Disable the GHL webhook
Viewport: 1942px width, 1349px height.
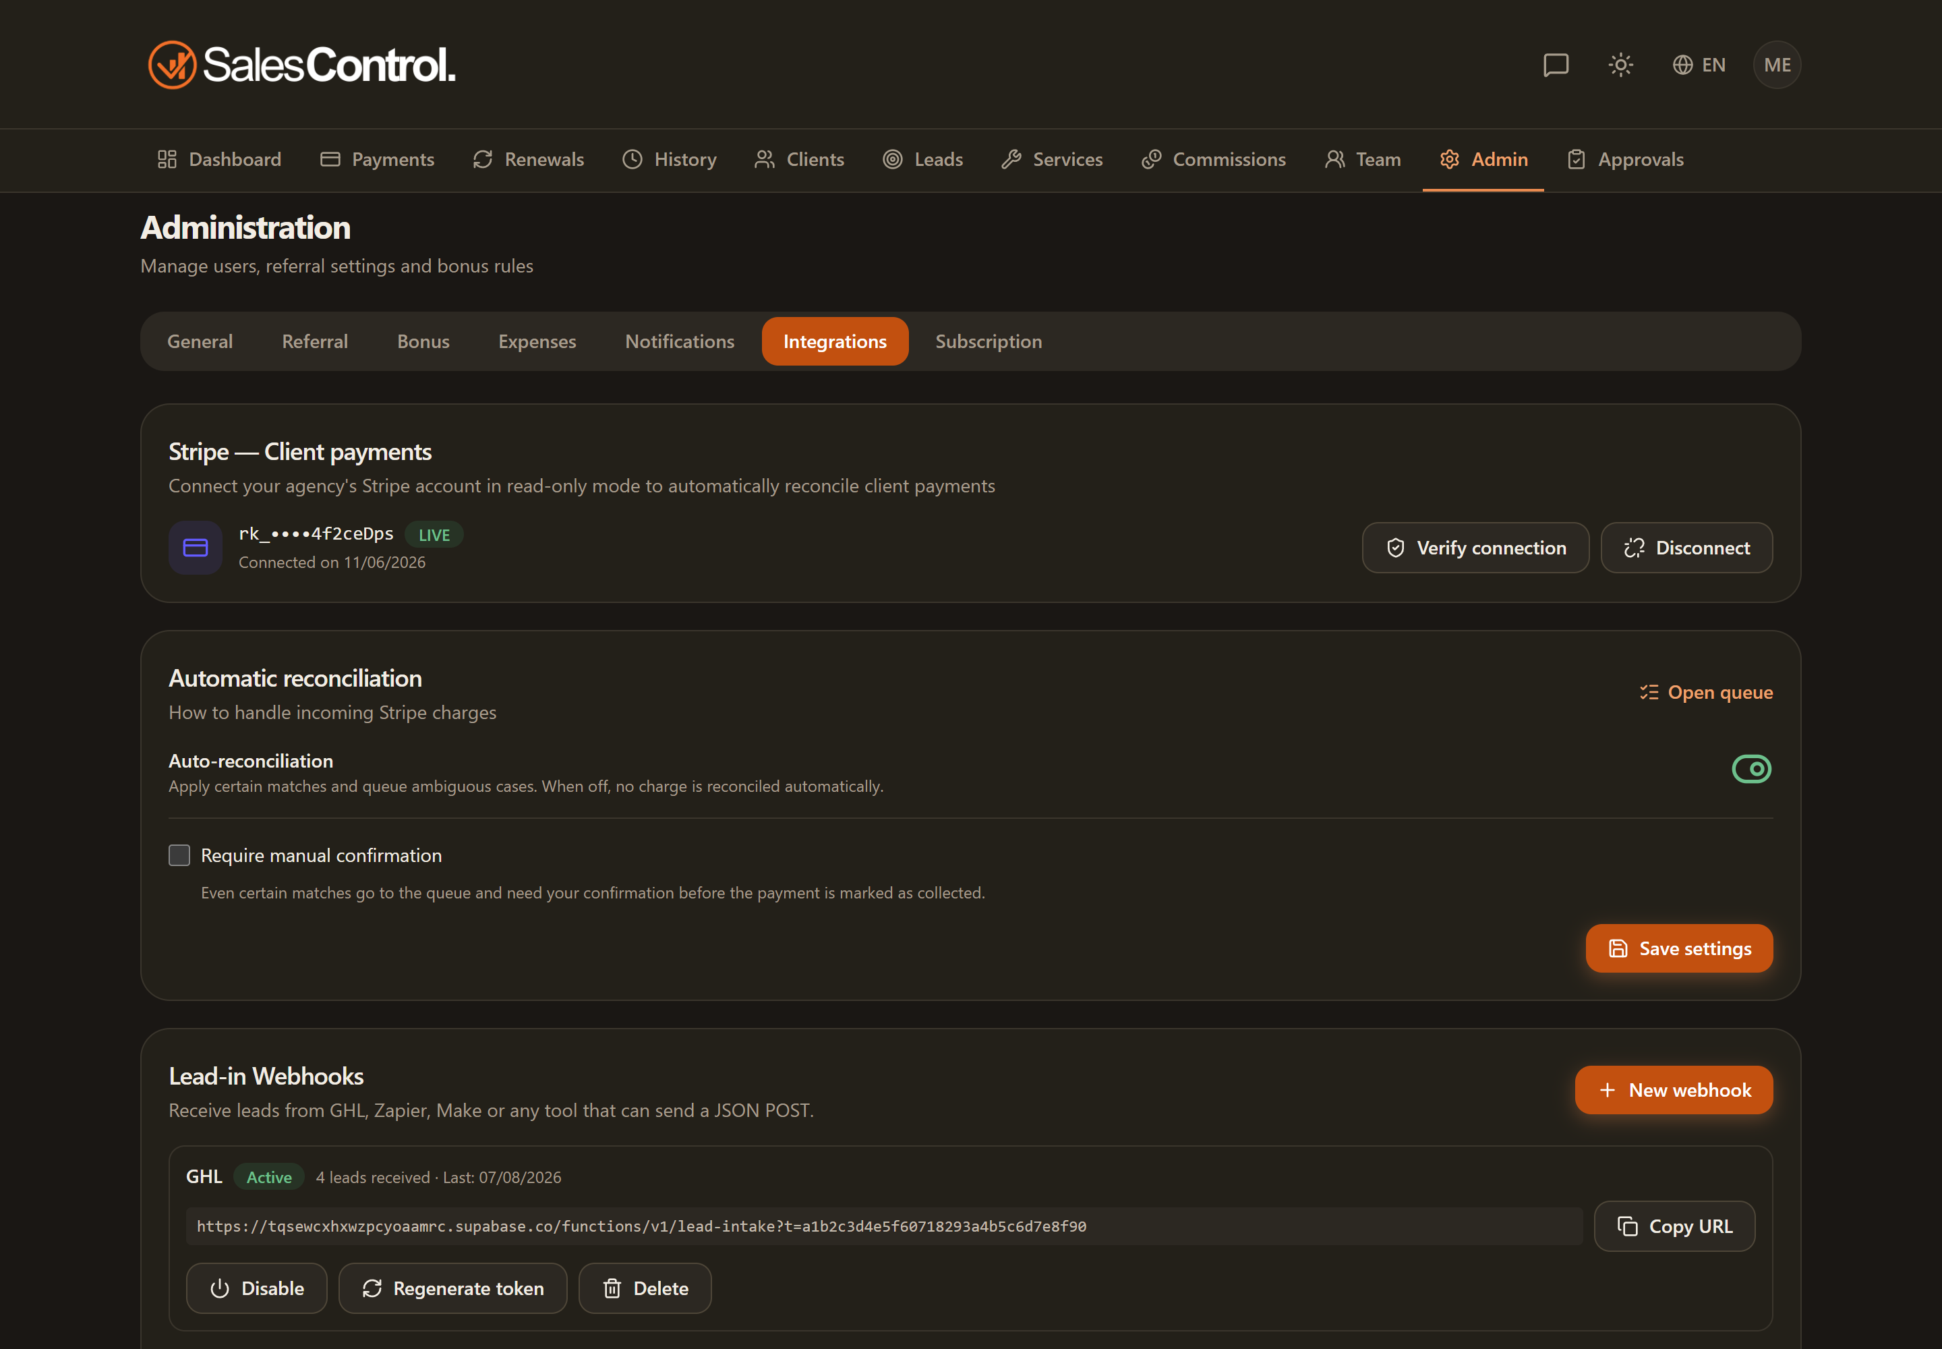pos(256,1288)
